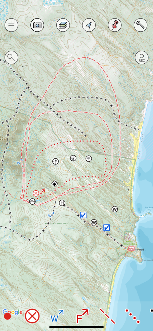153x331 pixels.
Task: Tap the W circle marker nearest the coastline
Action: [x=115, y=209]
